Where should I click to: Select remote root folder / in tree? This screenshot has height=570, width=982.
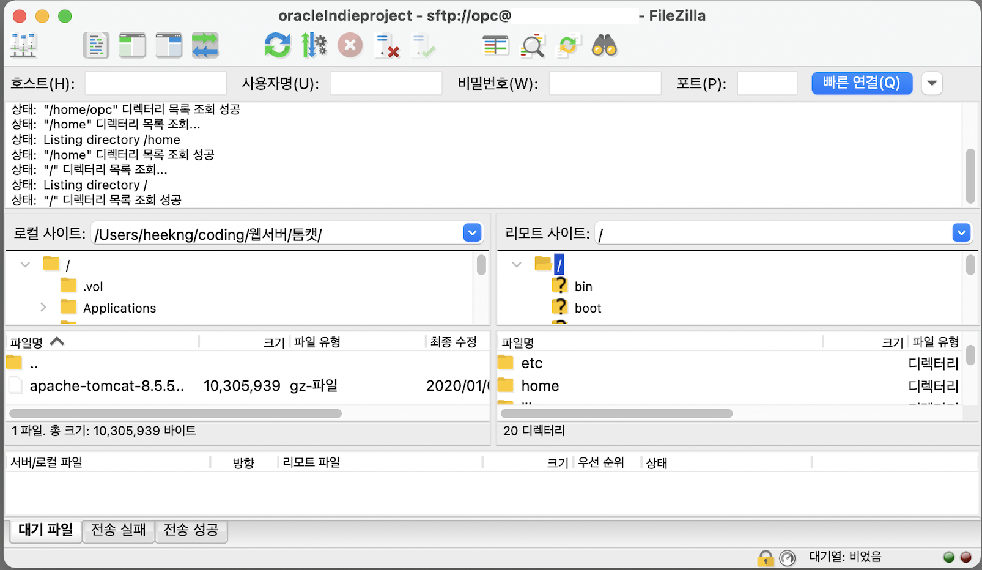click(559, 265)
